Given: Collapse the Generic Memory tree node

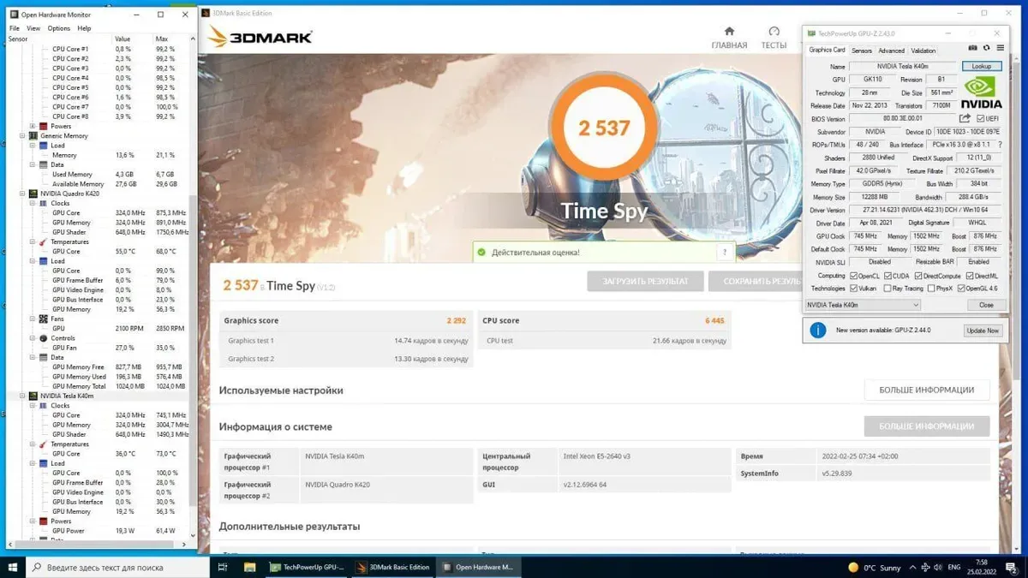Looking at the screenshot, I should [x=23, y=136].
